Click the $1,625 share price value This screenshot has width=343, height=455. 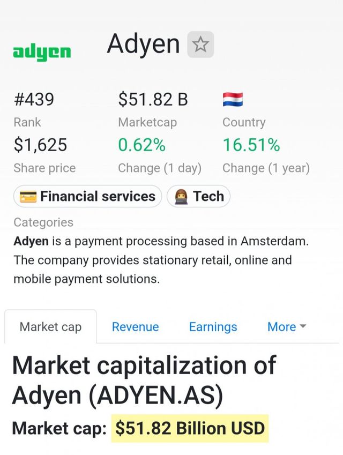(x=40, y=145)
